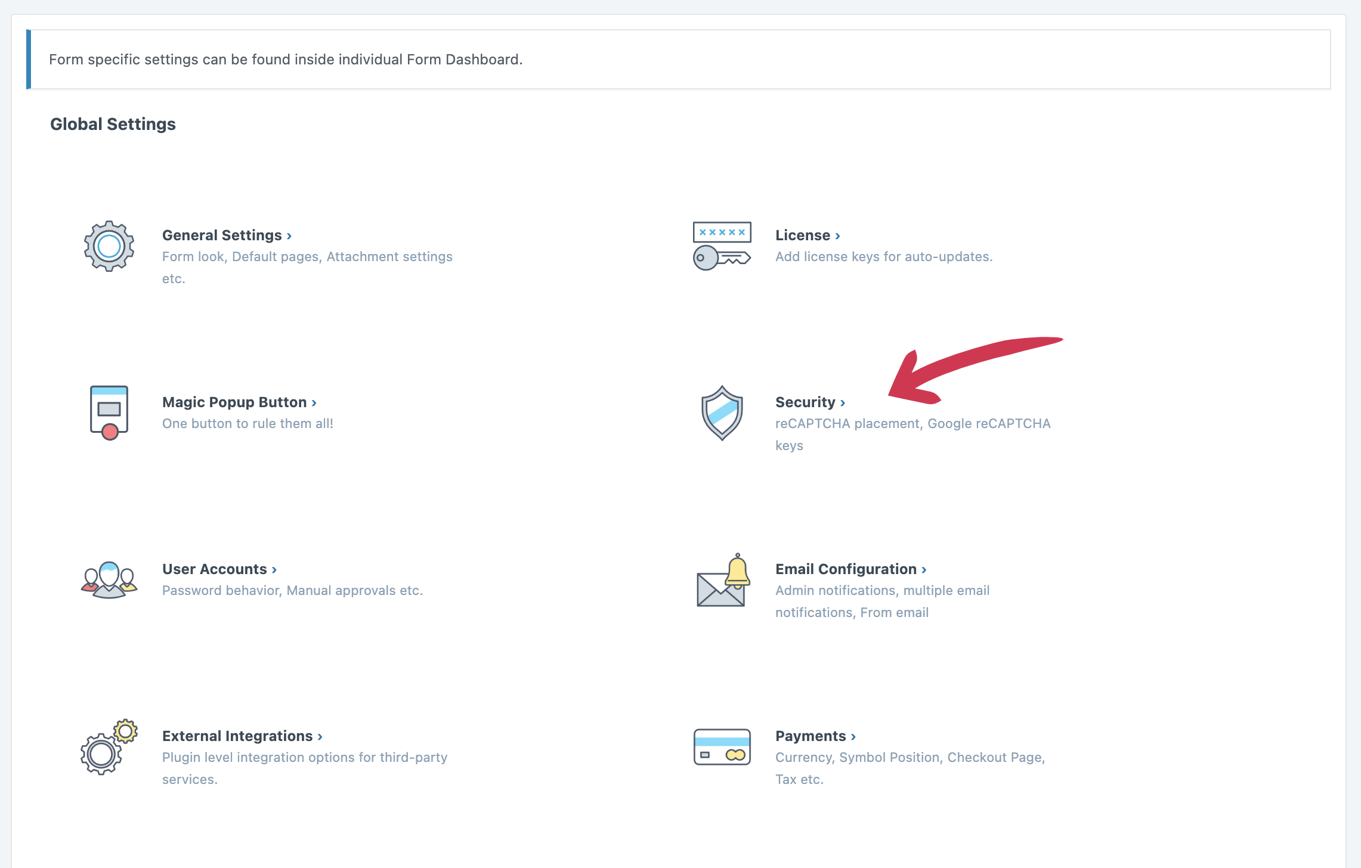Open the License settings link
This screenshot has height=868, width=1361.
(x=802, y=235)
